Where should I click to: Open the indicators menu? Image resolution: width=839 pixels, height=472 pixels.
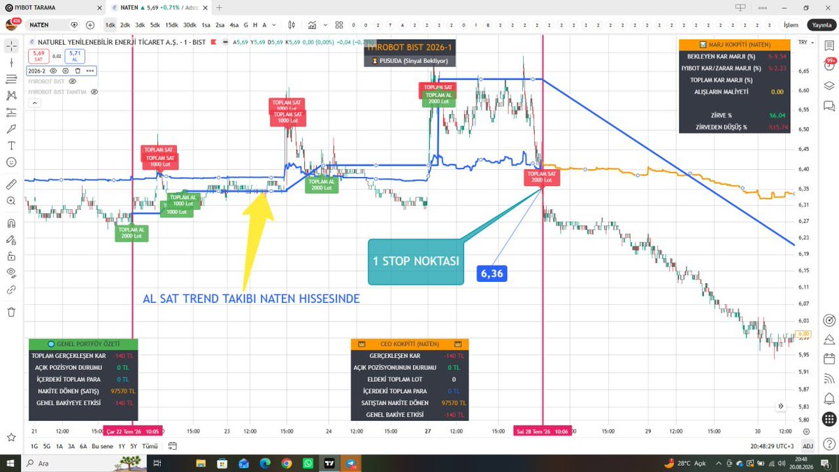point(313,25)
